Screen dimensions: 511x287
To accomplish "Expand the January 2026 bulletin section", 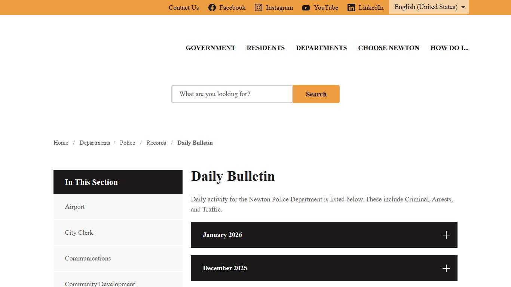I will tap(222, 235).
